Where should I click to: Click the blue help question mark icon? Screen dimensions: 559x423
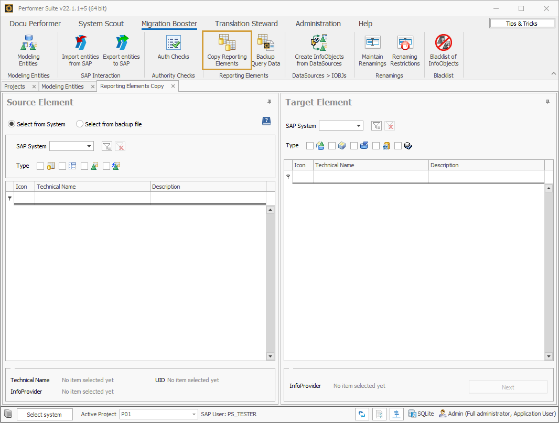[x=266, y=121]
